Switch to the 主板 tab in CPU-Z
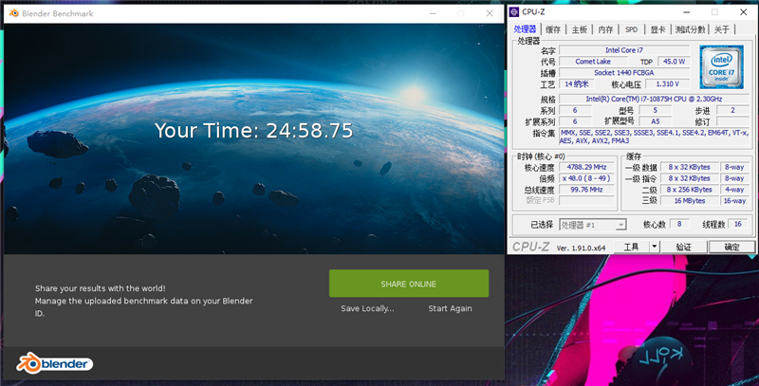The height and width of the screenshot is (386, 759). (580, 29)
